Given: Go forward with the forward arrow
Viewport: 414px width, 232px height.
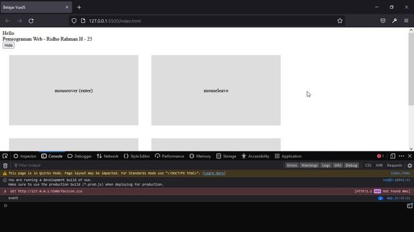Looking at the screenshot, I should click(19, 21).
